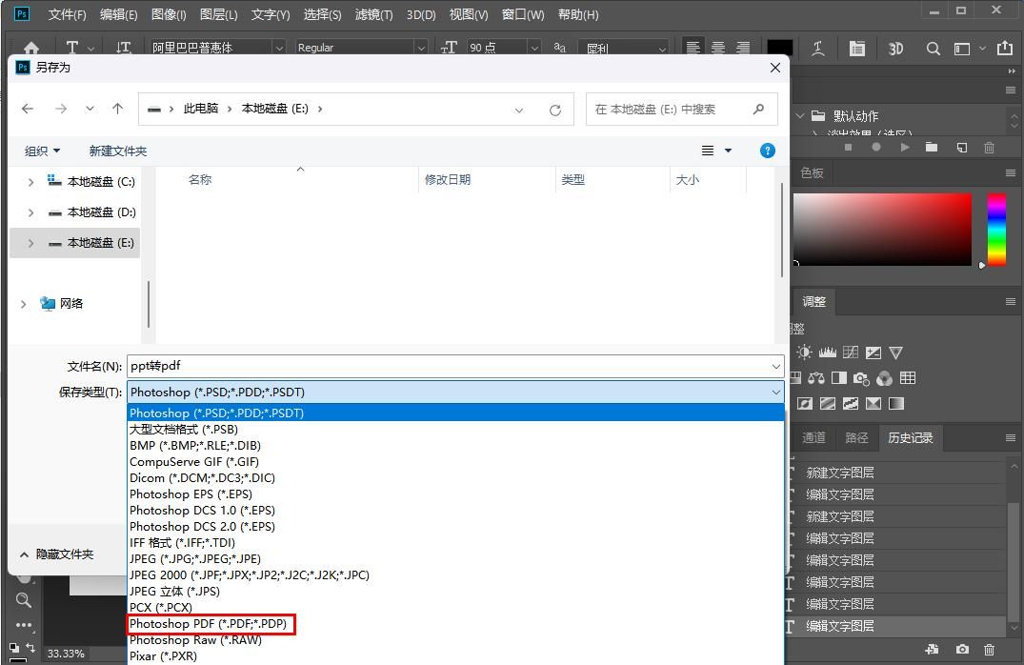Image resolution: width=1024 pixels, height=665 pixels.
Task: Open the Regular font style dropdown
Action: (x=421, y=49)
